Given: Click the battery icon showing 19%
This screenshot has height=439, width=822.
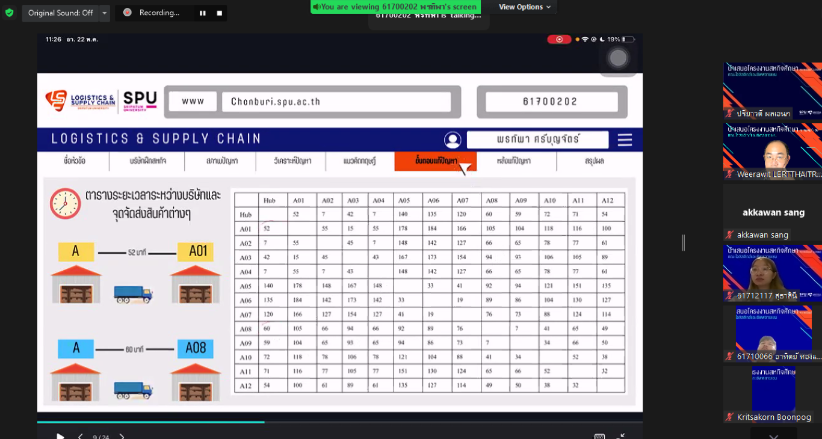Looking at the screenshot, I should (x=628, y=39).
